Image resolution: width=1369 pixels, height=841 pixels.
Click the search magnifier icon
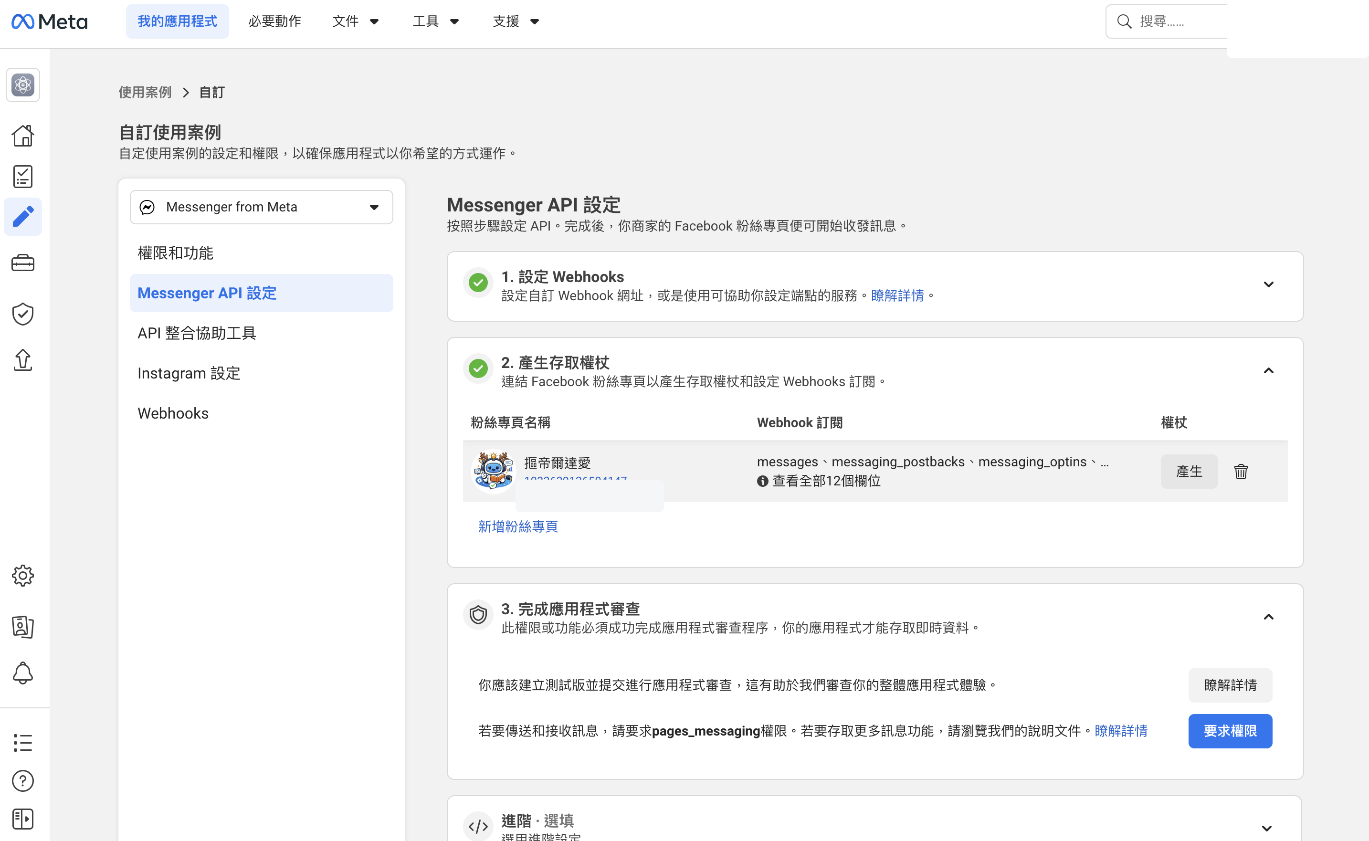tap(1124, 21)
